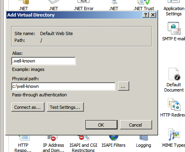This screenshot has height=152, width=185.
Task: Click the Test Settings... button
Action: (x=65, y=107)
